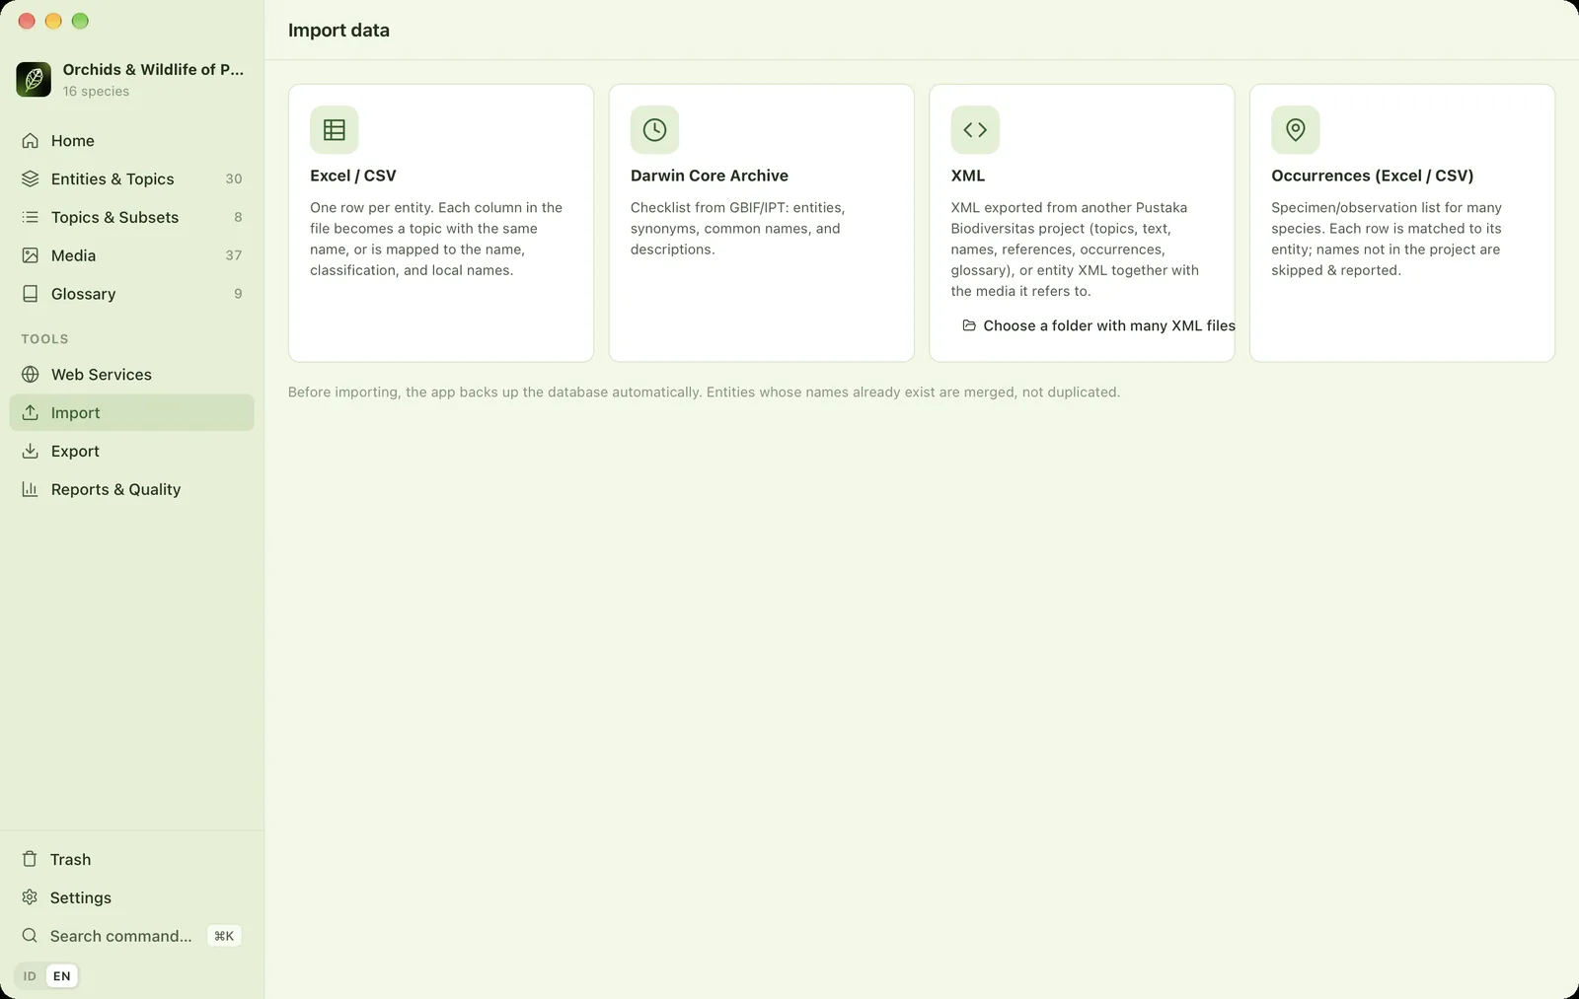Select Darwin Core Archive import title
Screen dimensions: 1579x999
click(710, 176)
